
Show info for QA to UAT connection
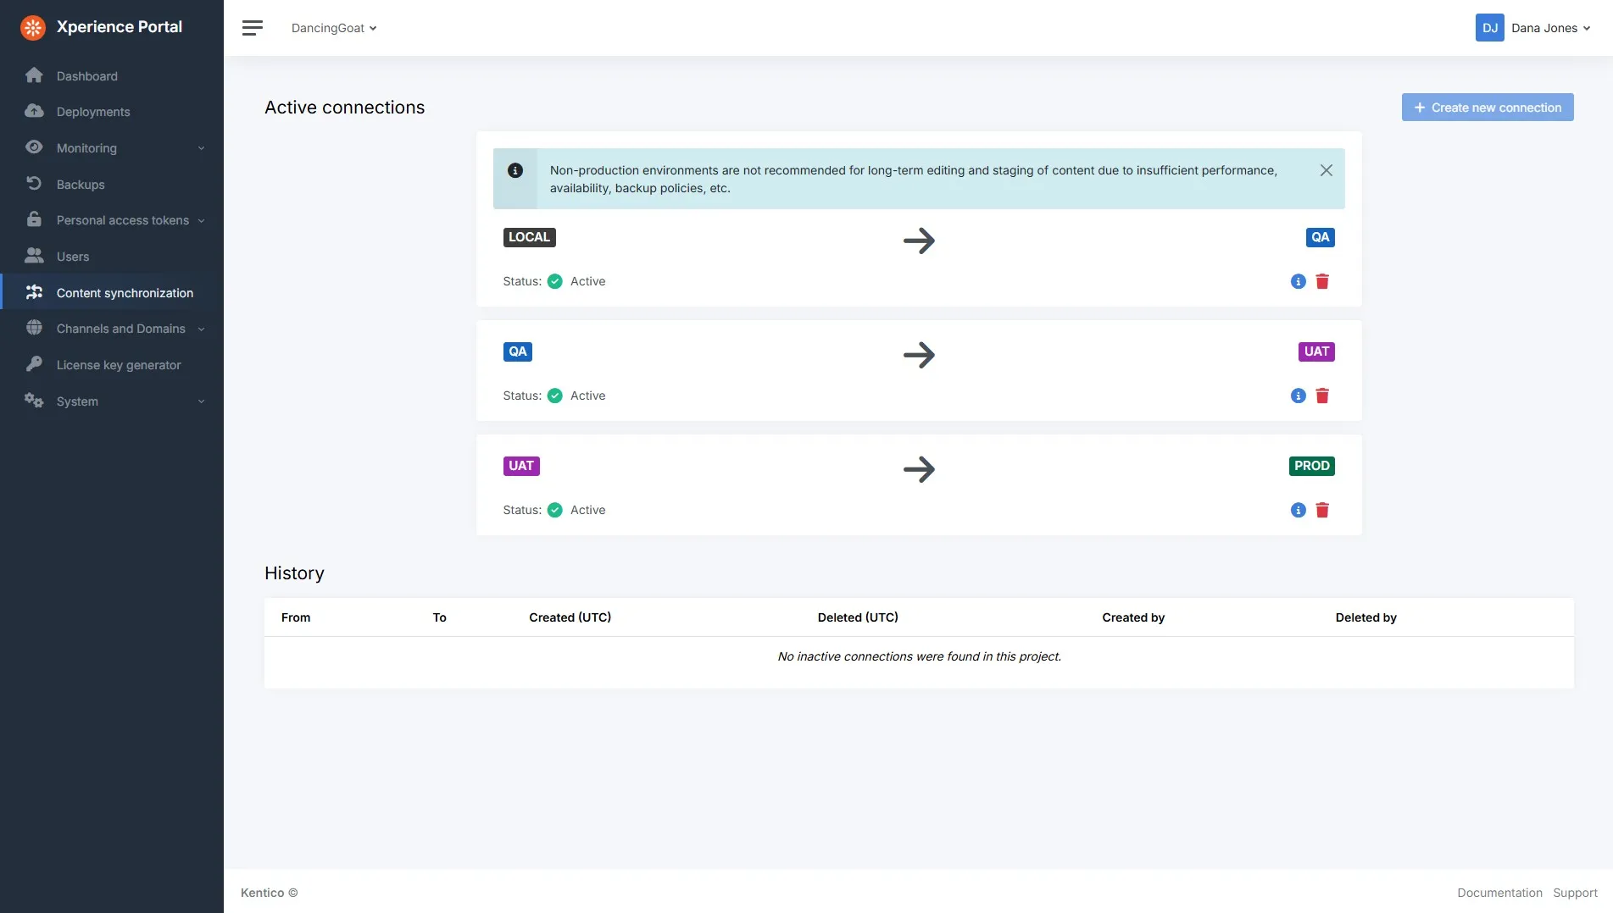(x=1298, y=396)
